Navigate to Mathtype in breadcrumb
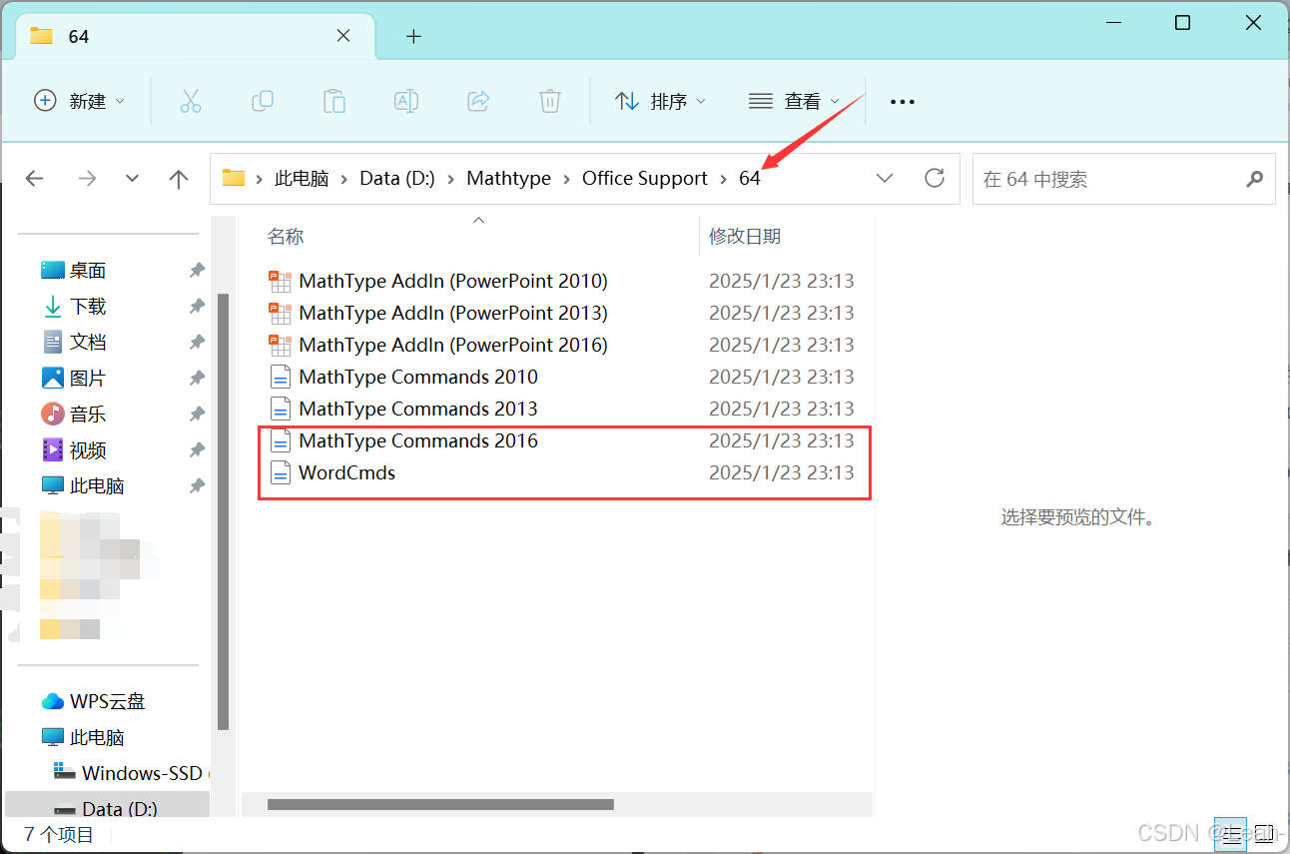 509,179
